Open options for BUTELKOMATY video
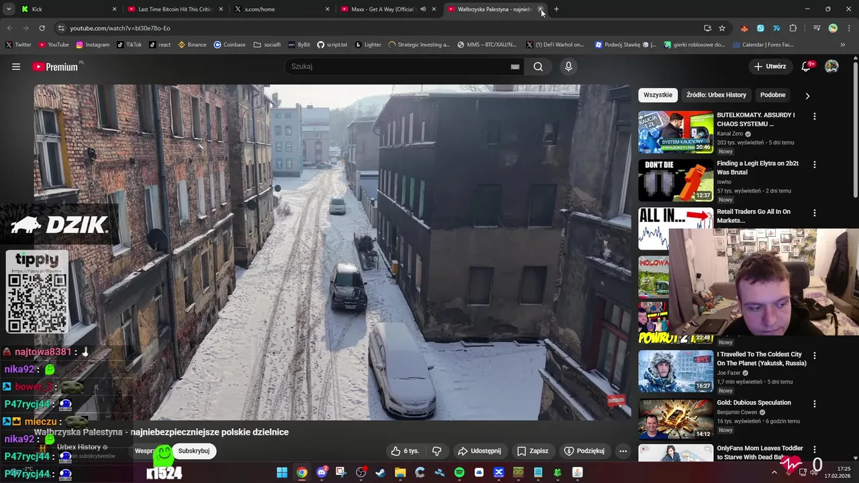 [815, 116]
